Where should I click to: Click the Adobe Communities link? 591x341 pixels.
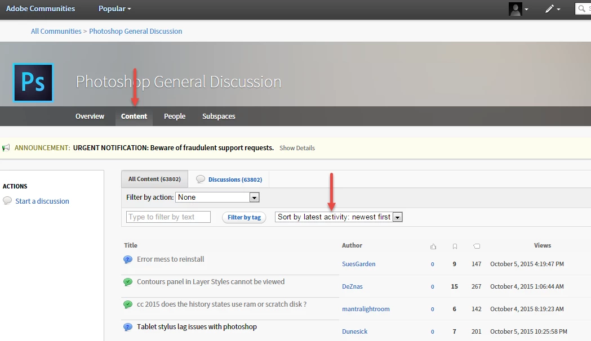click(41, 8)
